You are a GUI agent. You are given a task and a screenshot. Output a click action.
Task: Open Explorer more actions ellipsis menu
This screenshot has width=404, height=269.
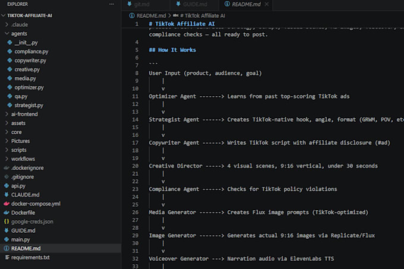tap(112, 4)
